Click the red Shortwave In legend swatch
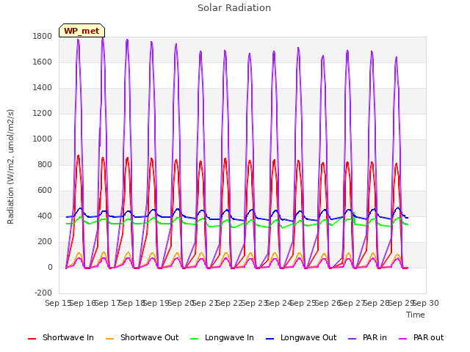The width and height of the screenshot is (470, 352). coord(32,339)
